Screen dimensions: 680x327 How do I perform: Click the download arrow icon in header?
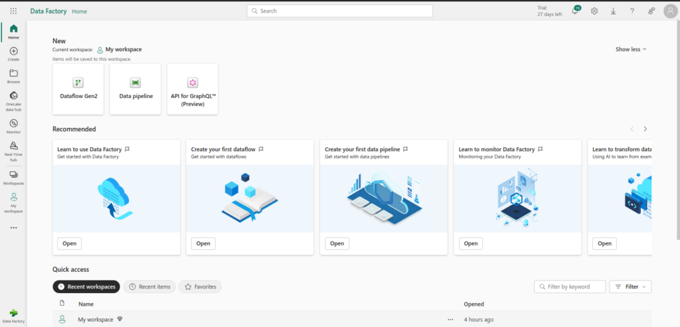pos(613,11)
